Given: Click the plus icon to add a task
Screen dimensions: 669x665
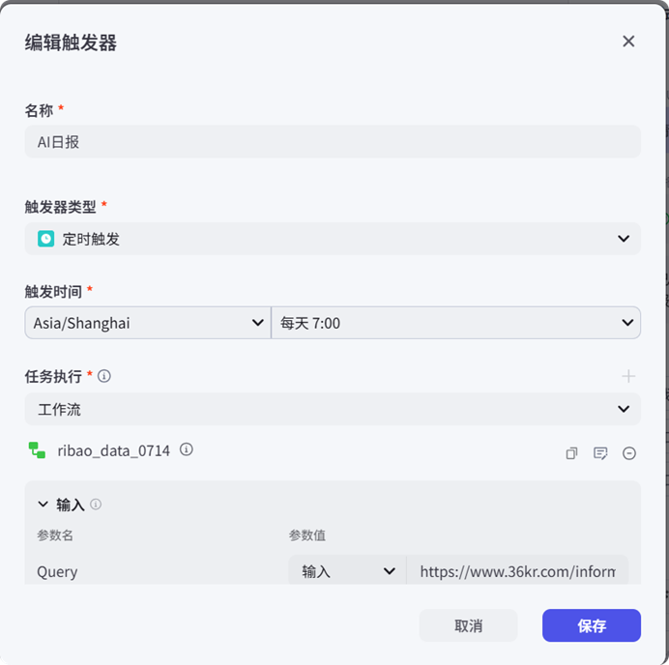Looking at the screenshot, I should click(628, 376).
